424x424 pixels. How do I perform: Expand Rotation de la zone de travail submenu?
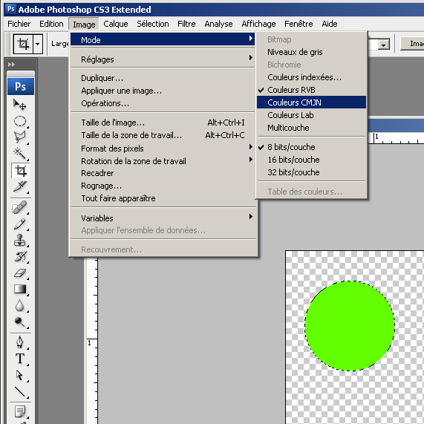click(x=163, y=161)
